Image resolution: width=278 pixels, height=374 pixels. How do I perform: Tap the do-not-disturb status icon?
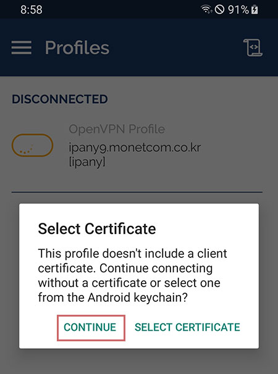pyautogui.click(x=219, y=9)
